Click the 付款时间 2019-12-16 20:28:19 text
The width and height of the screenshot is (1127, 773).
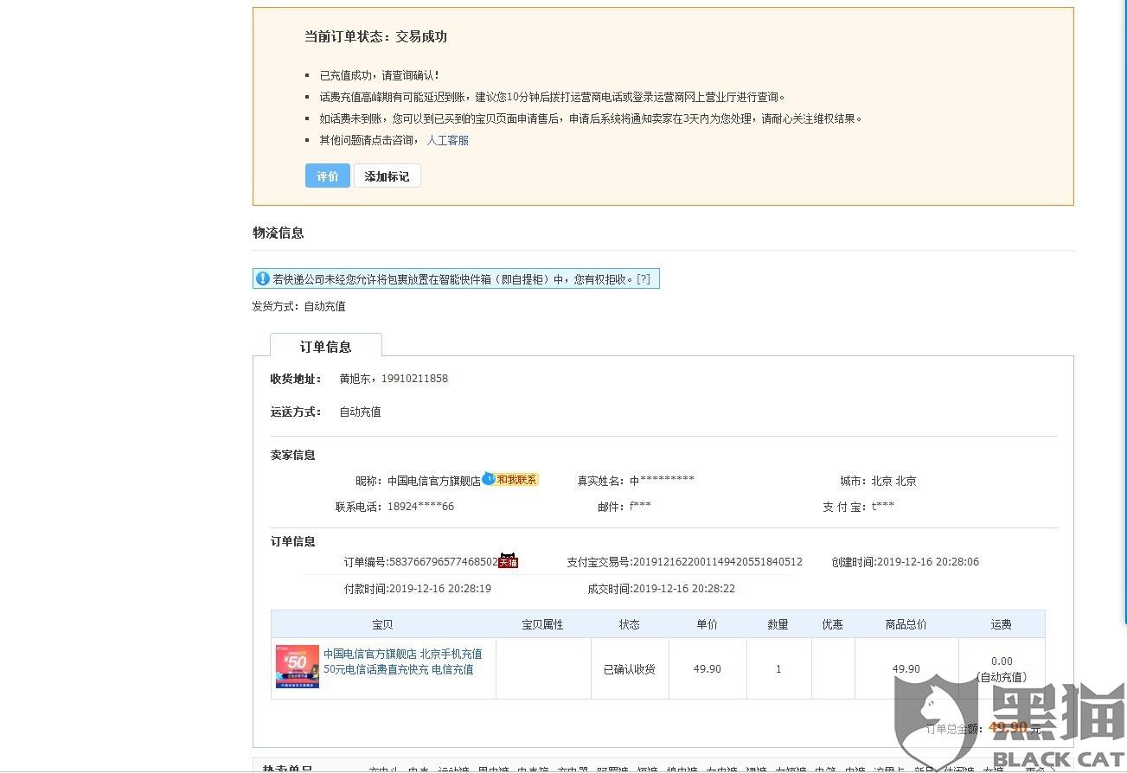[x=418, y=589]
